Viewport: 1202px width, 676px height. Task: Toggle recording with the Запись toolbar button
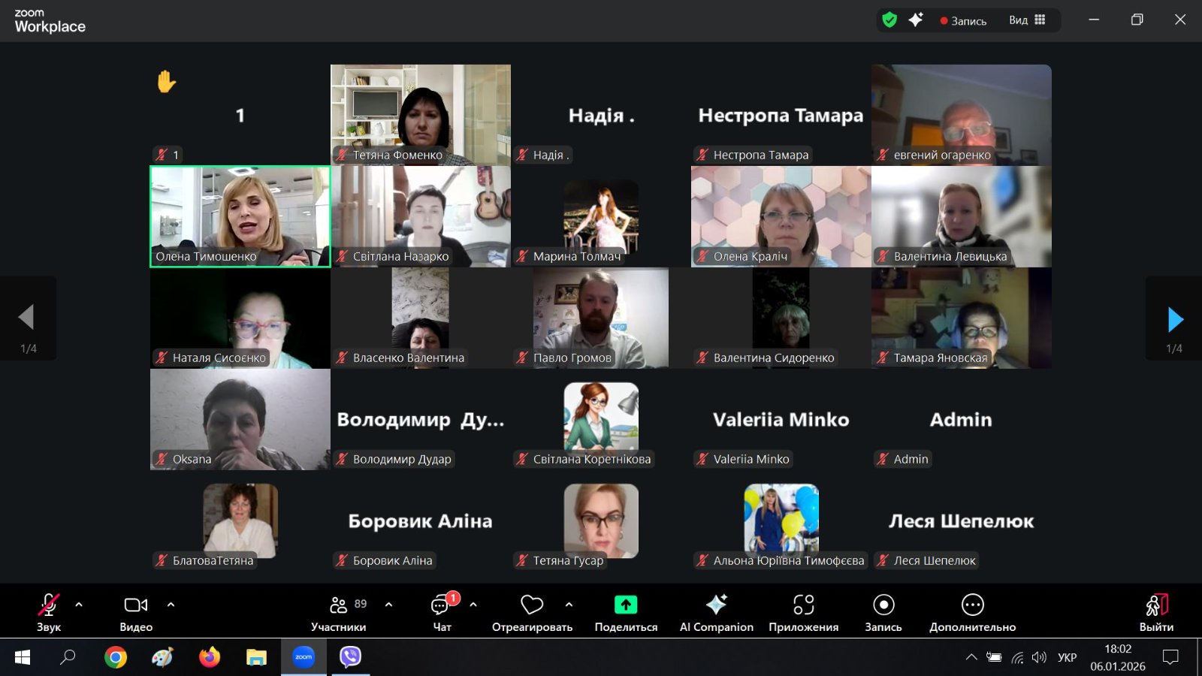883,605
